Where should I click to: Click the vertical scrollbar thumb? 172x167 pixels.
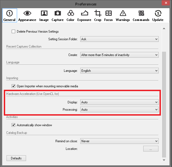coord(164,104)
